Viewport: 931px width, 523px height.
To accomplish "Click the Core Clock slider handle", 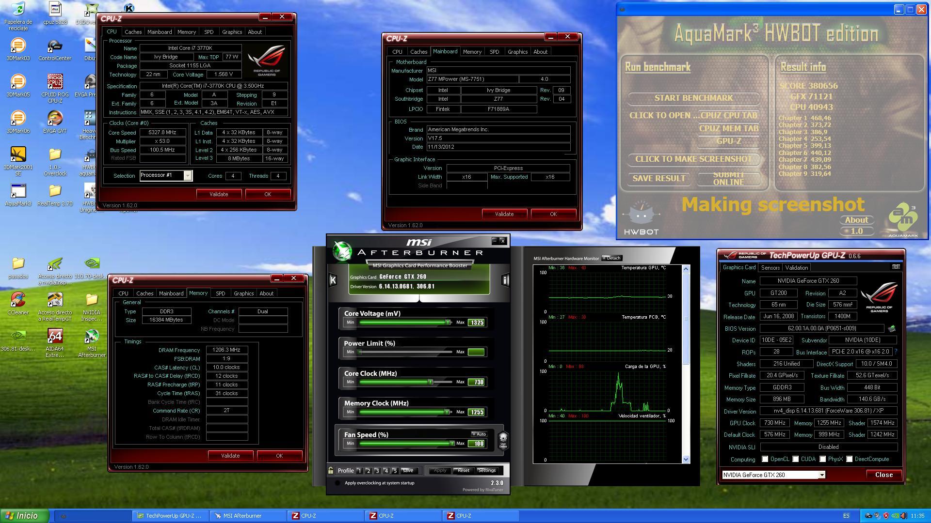I will coord(430,382).
